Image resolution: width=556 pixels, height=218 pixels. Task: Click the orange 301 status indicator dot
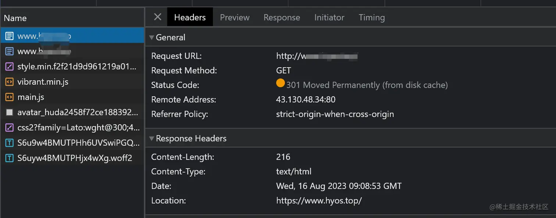pos(280,83)
